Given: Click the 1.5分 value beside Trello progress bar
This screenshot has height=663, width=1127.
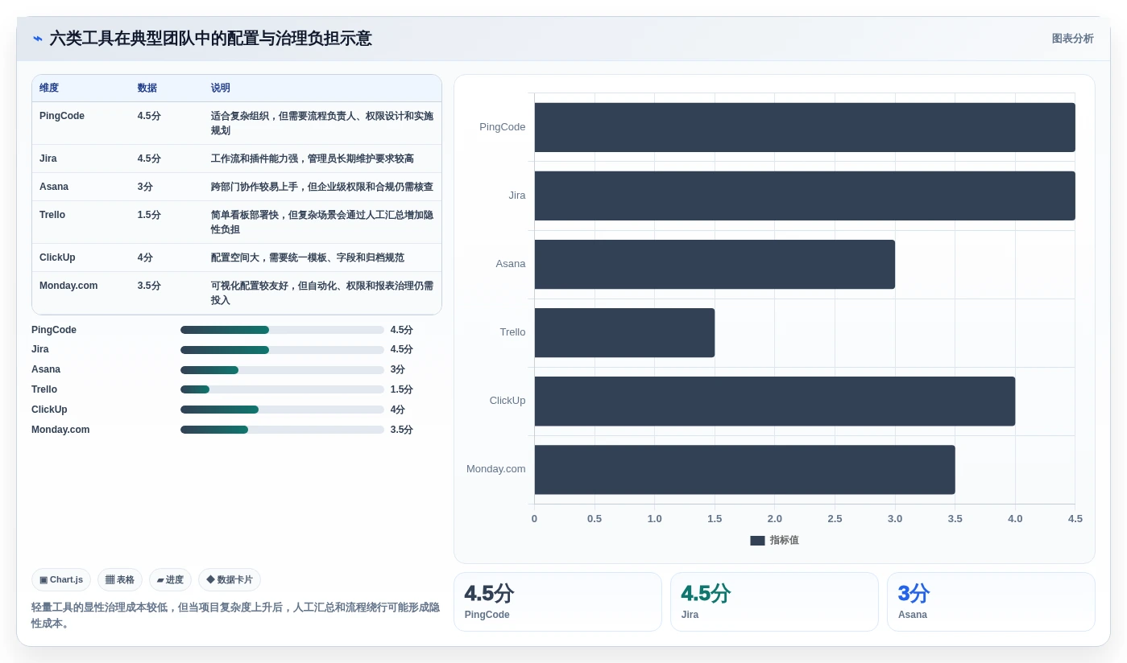Looking at the screenshot, I should coord(402,389).
